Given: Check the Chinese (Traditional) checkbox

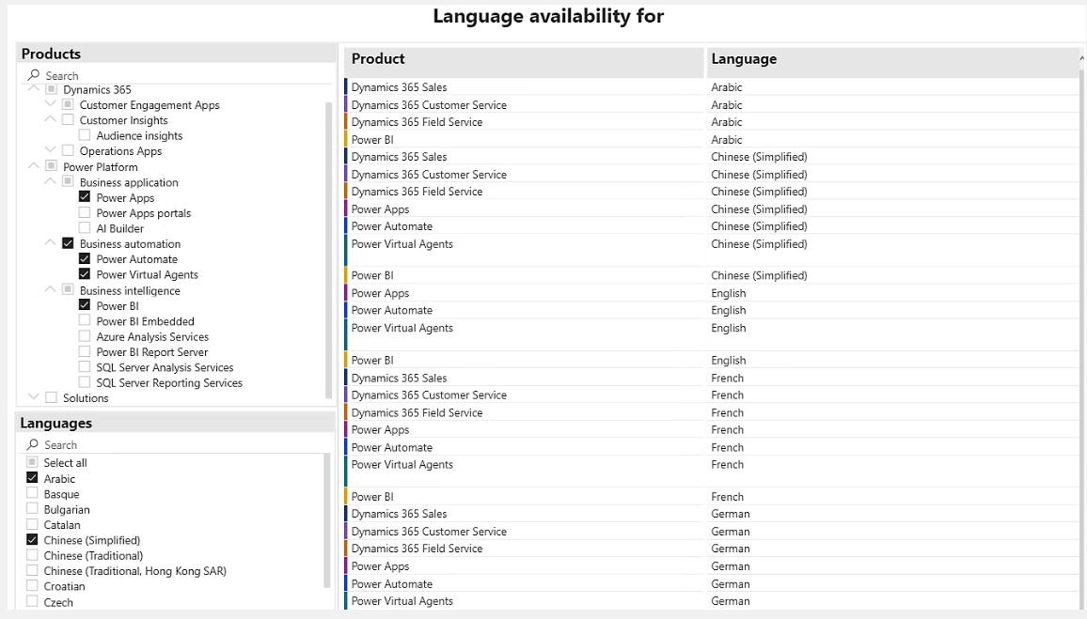Looking at the screenshot, I should 32,554.
